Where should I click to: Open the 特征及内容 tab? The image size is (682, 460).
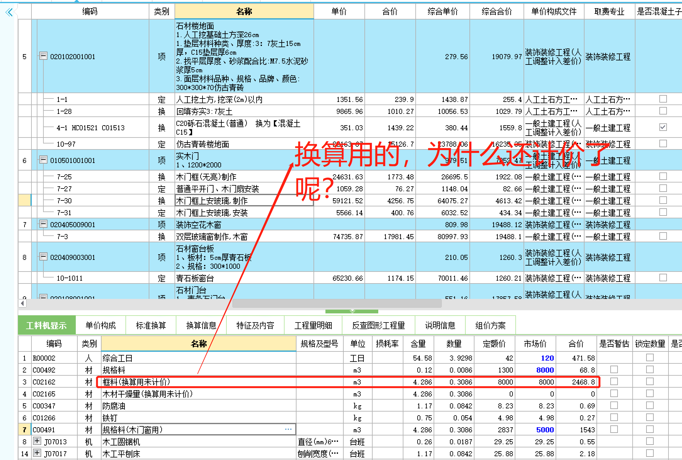(x=255, y=325)
